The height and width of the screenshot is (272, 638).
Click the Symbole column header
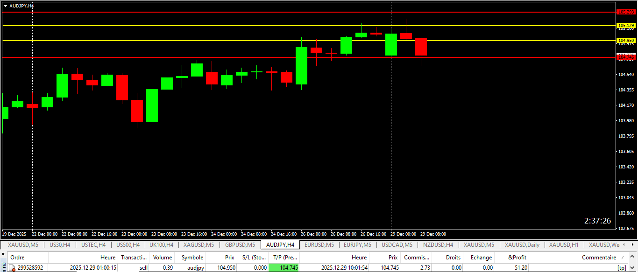pos(192,258)
